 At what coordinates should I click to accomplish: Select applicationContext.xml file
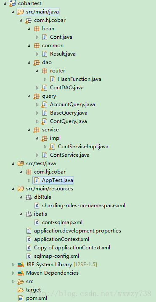(x=61, y=239)
